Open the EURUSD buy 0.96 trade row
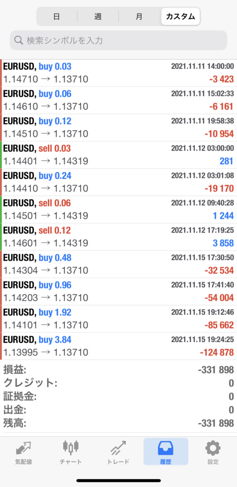Viewport: 237px width, 487px height. [x=118, y=292]
